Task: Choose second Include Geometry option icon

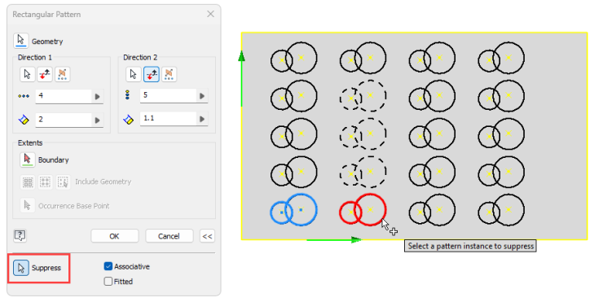Action: coord(46,182)
